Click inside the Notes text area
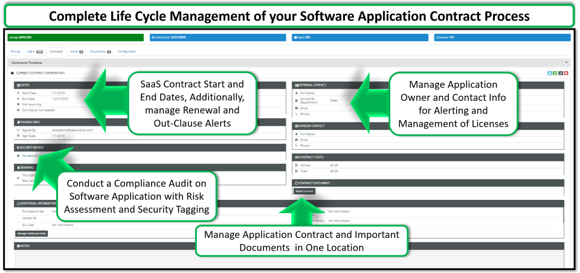The height and width of the screenshot is (273, 580). coord(289,258)
